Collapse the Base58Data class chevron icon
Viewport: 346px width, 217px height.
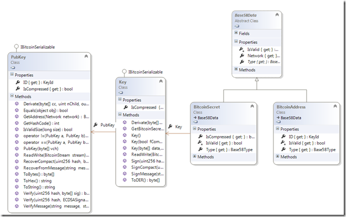(x=277, y=14)
